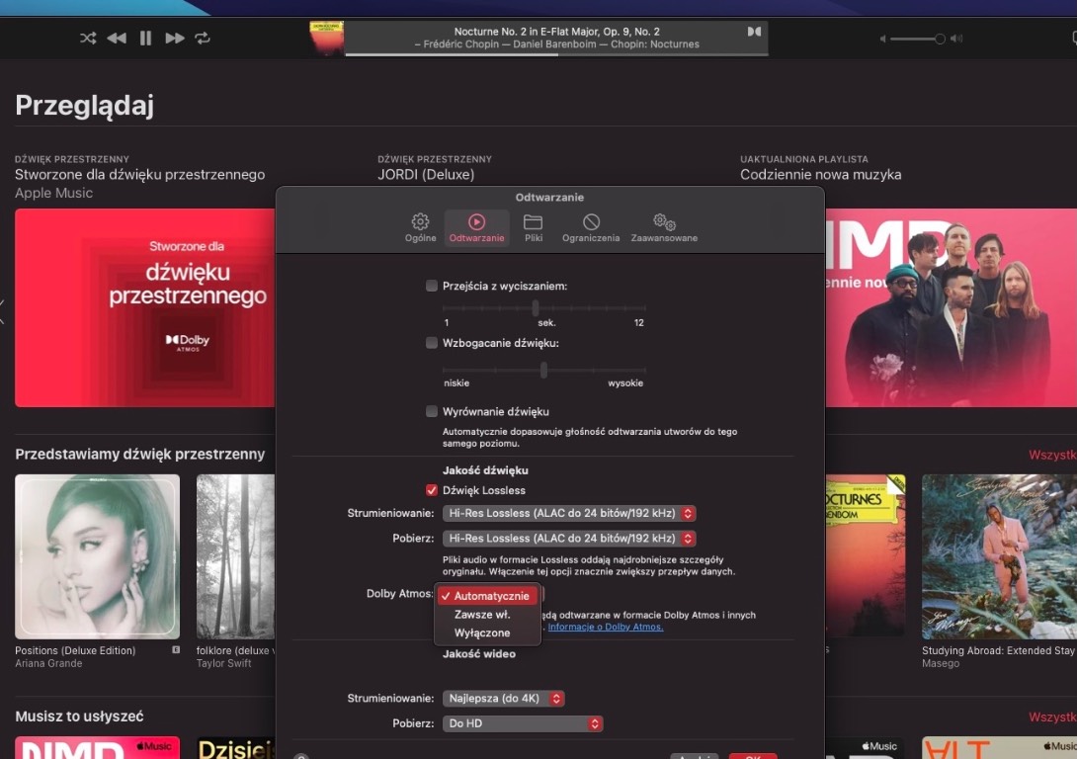Click explicit badge beside Positions album
This screenshot has height=759, width=1077.
(176, 649)
